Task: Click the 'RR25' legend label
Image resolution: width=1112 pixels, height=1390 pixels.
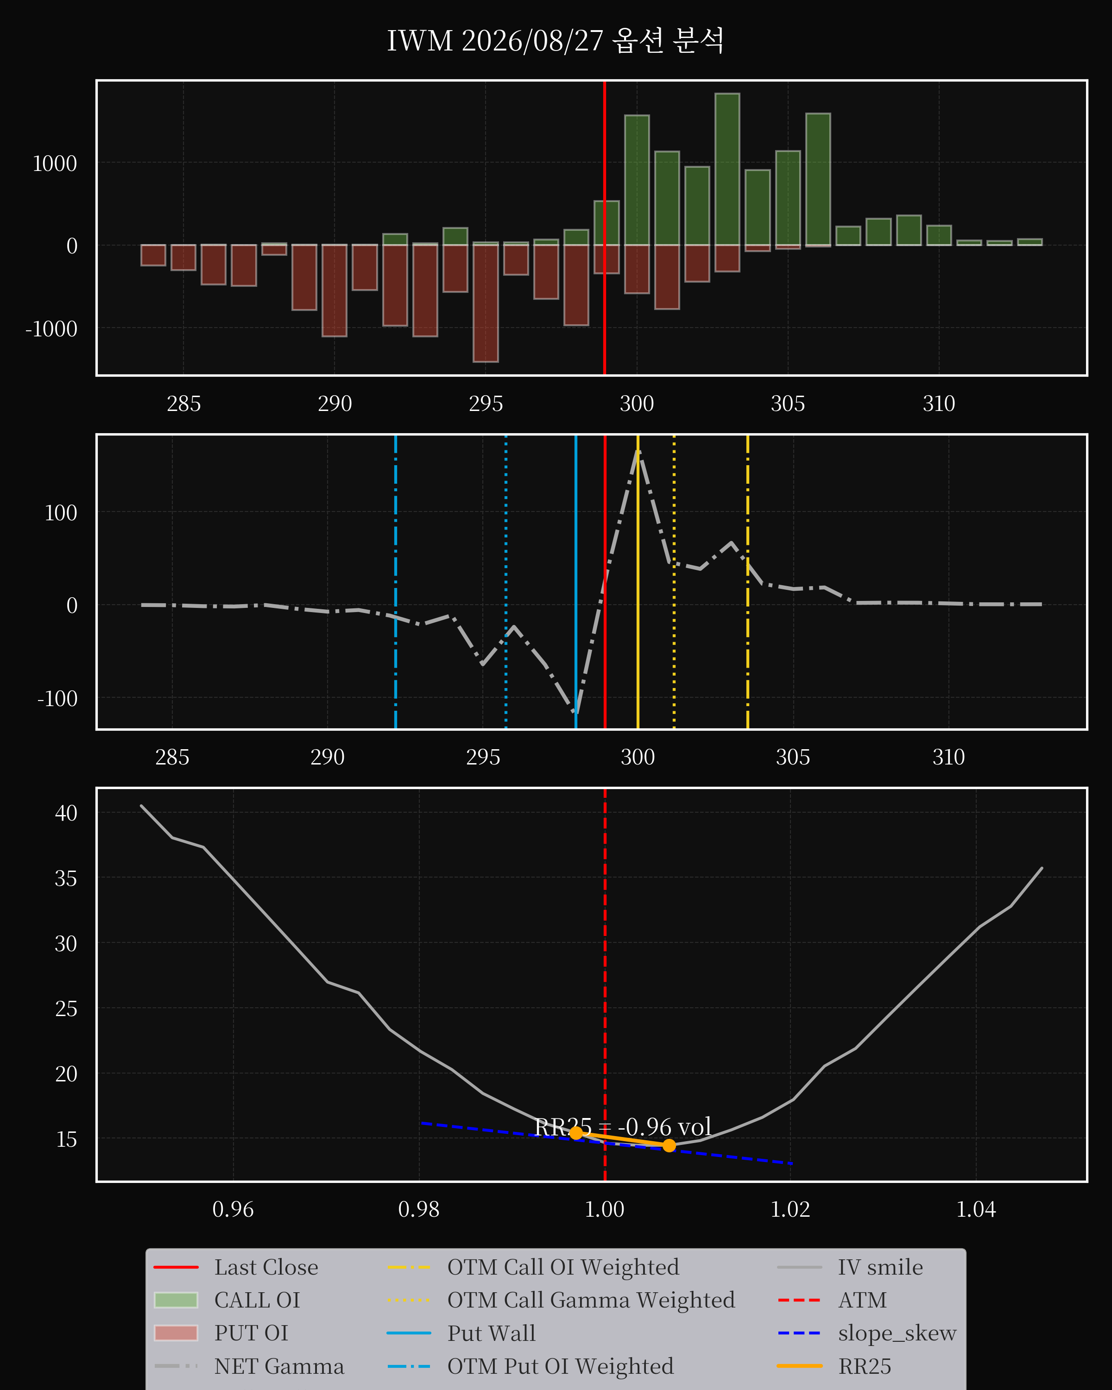Action: (865, 1366)
